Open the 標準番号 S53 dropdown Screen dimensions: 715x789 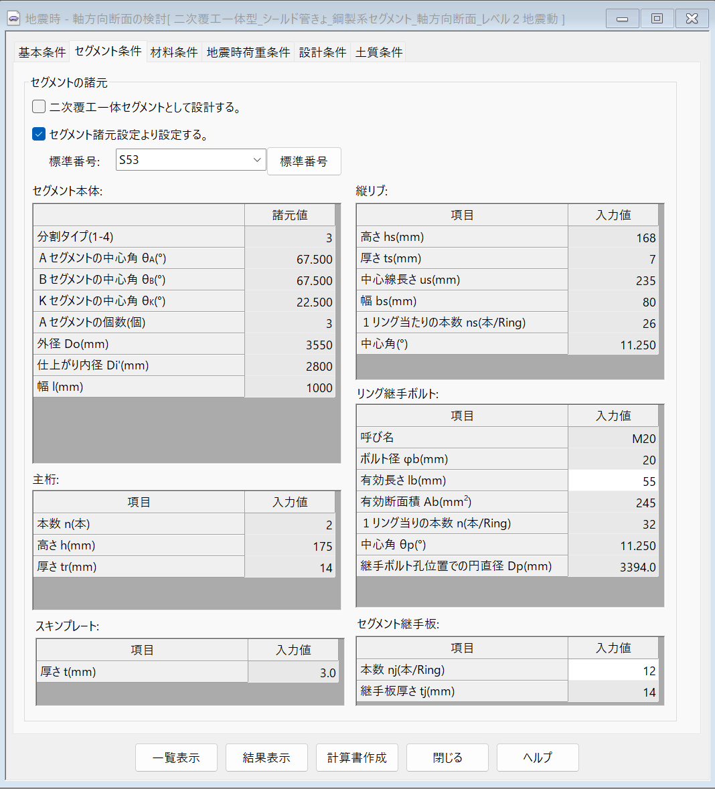[190, 160]
